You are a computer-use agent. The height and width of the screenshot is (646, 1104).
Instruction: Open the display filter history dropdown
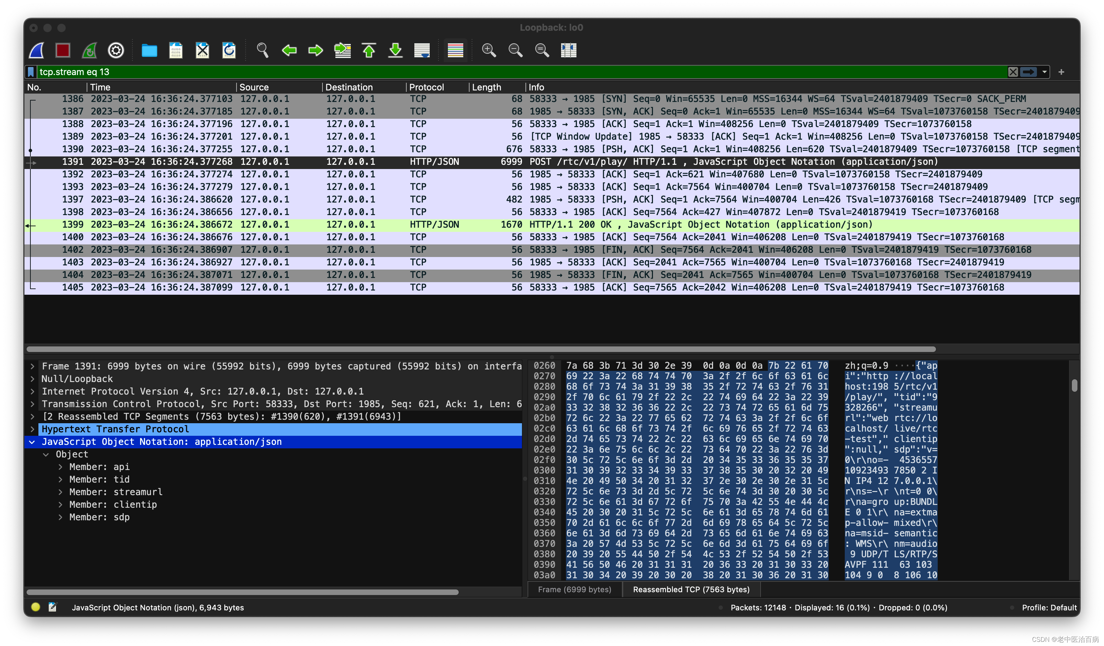click(x=1044, y=72)
